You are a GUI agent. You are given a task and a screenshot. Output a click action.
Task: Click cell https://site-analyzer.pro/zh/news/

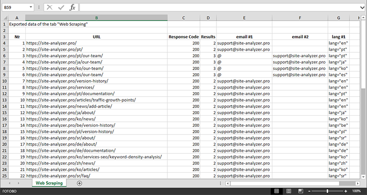click(x=96, y=163)
